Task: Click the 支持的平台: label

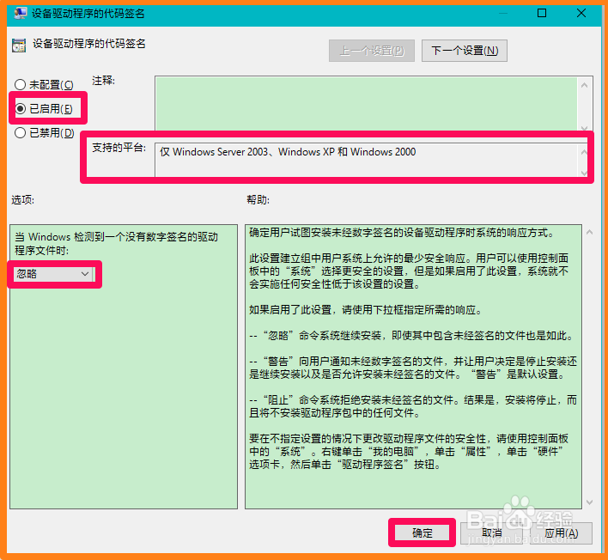Action: [x=119, y=148]
